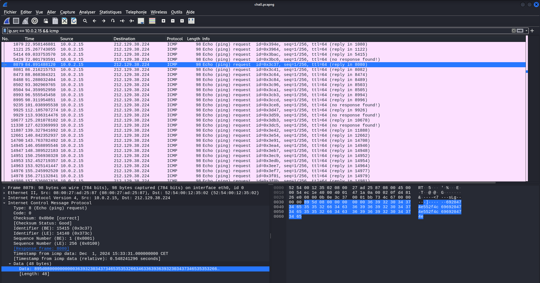
Task: Zoom in the main window text
Action: (163, 21)
